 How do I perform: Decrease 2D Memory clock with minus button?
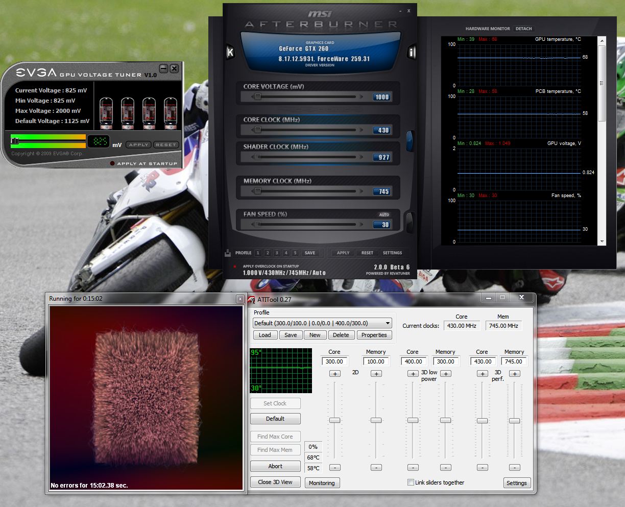click(x=376, y=467)
